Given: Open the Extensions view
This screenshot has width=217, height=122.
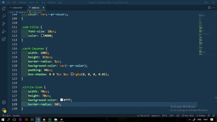Looking at the screenshot, I should (x=4, y=39).
